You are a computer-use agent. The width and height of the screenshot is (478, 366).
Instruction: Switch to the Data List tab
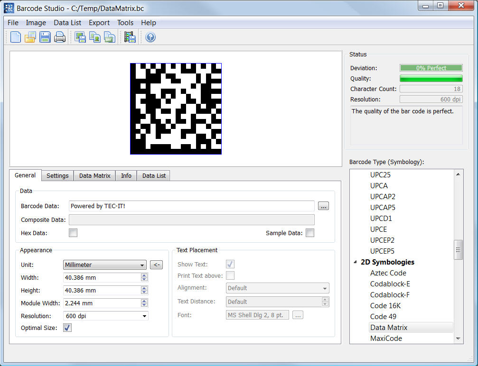tap(154, 176)
